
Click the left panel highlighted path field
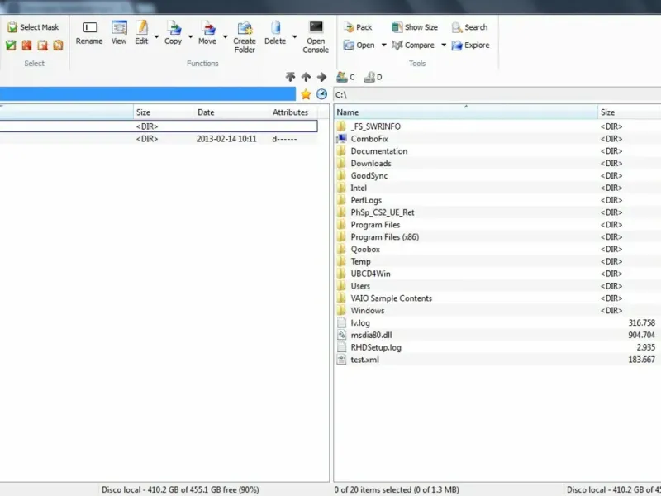coord(148,94)
